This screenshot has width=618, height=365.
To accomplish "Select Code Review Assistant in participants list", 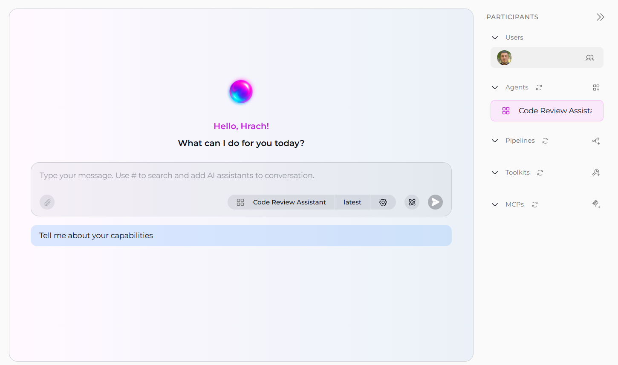I will 547,111.
